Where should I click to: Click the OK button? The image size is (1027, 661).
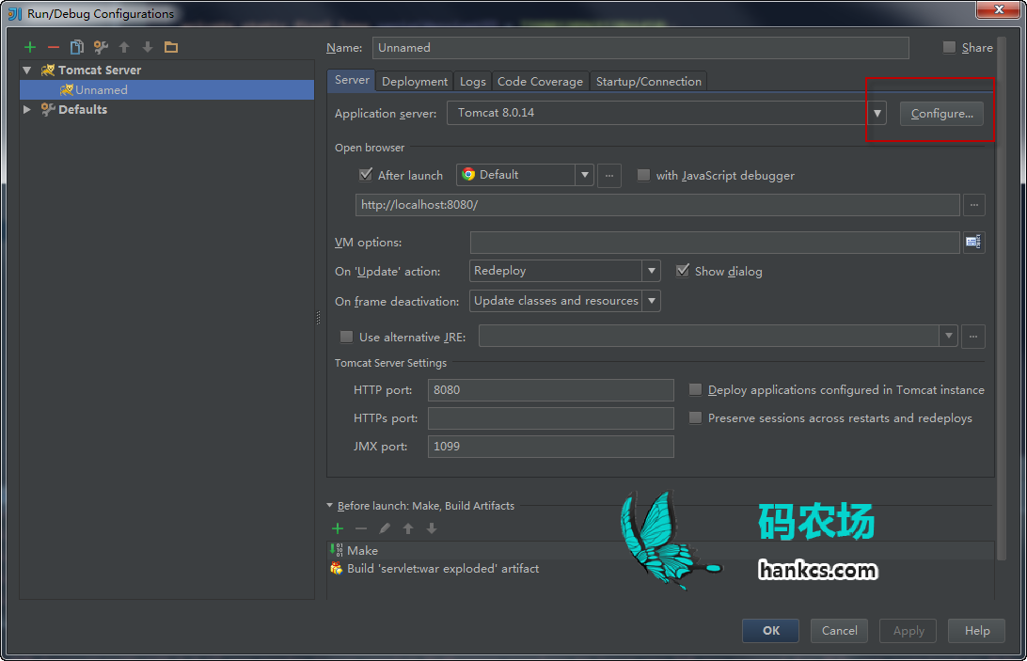770,631
